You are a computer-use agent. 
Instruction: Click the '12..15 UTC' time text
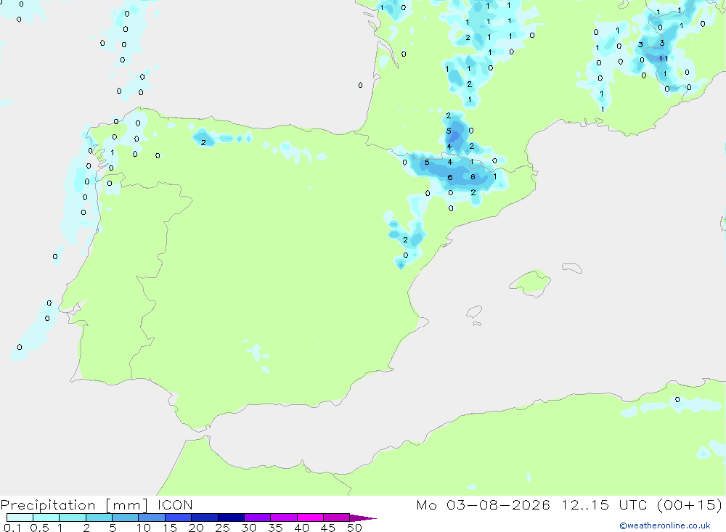point(604,504)
